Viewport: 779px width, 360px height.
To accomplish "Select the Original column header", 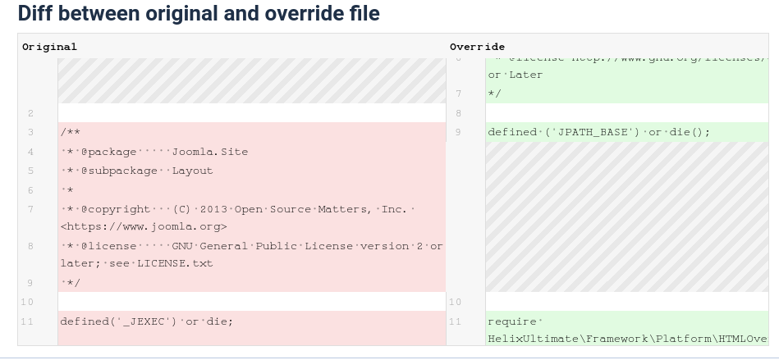I will coord(49,47).
